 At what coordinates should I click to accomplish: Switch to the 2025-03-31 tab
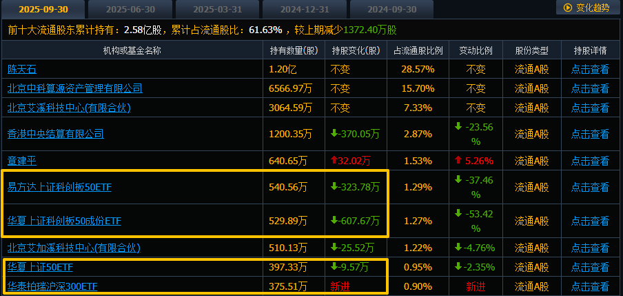pyautogui.click(x=217, y=9)
